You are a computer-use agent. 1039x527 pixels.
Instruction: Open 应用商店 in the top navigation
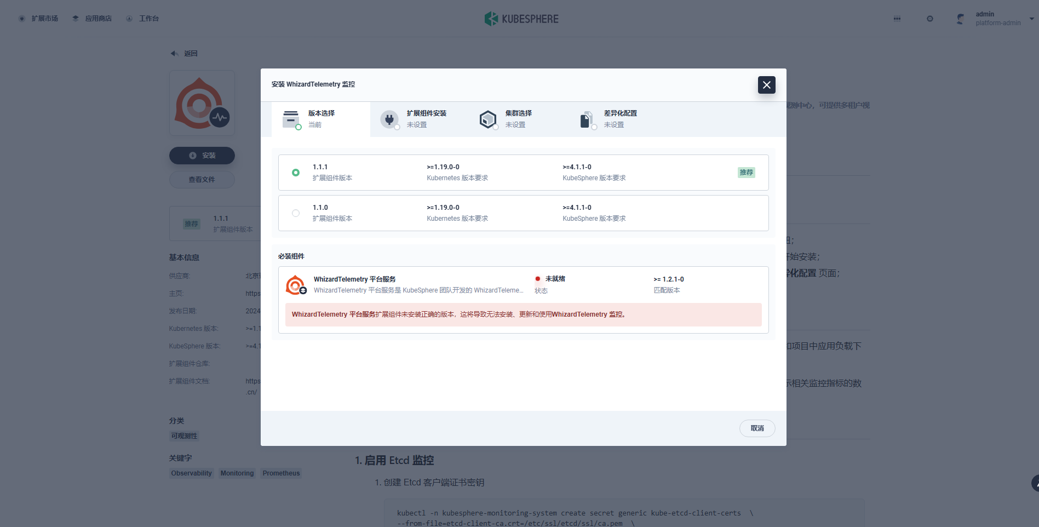point(92,19)
